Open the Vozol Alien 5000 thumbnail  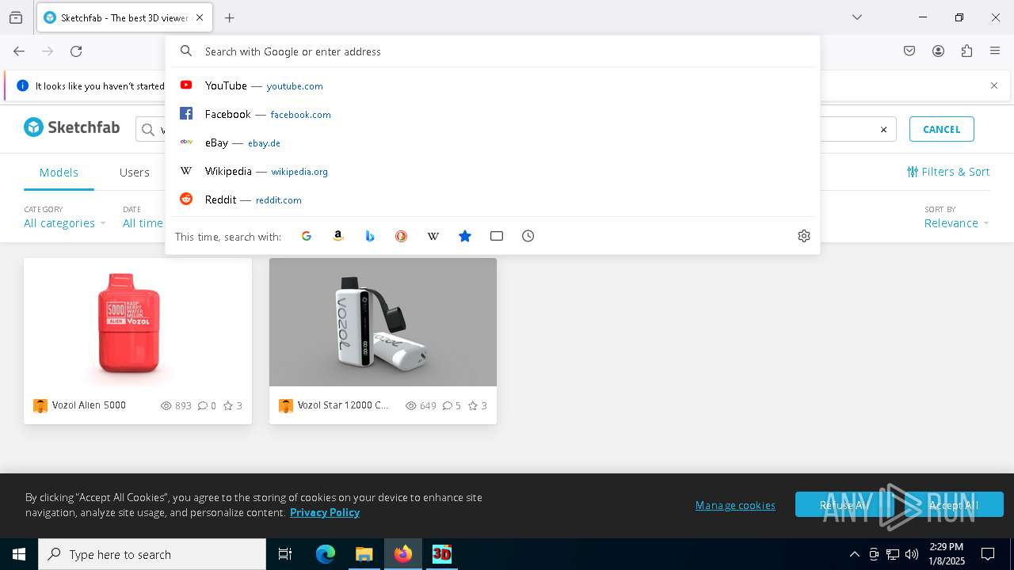pyautogui.click(x=138, y=322)
